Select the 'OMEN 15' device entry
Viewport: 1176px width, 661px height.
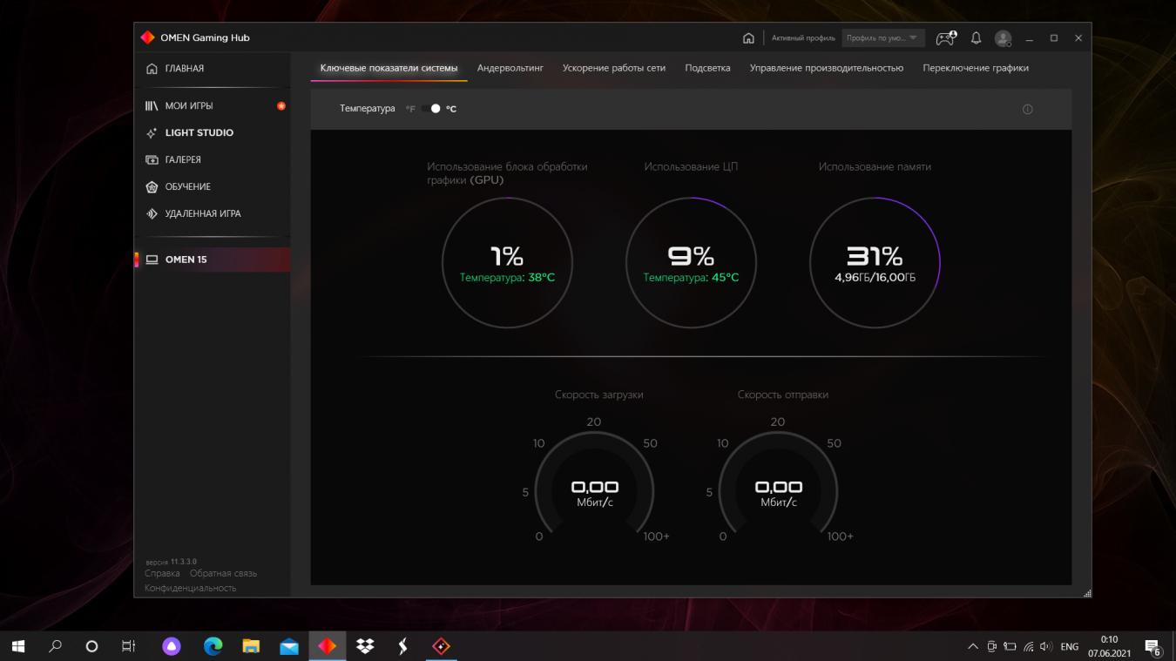point(213,260)
